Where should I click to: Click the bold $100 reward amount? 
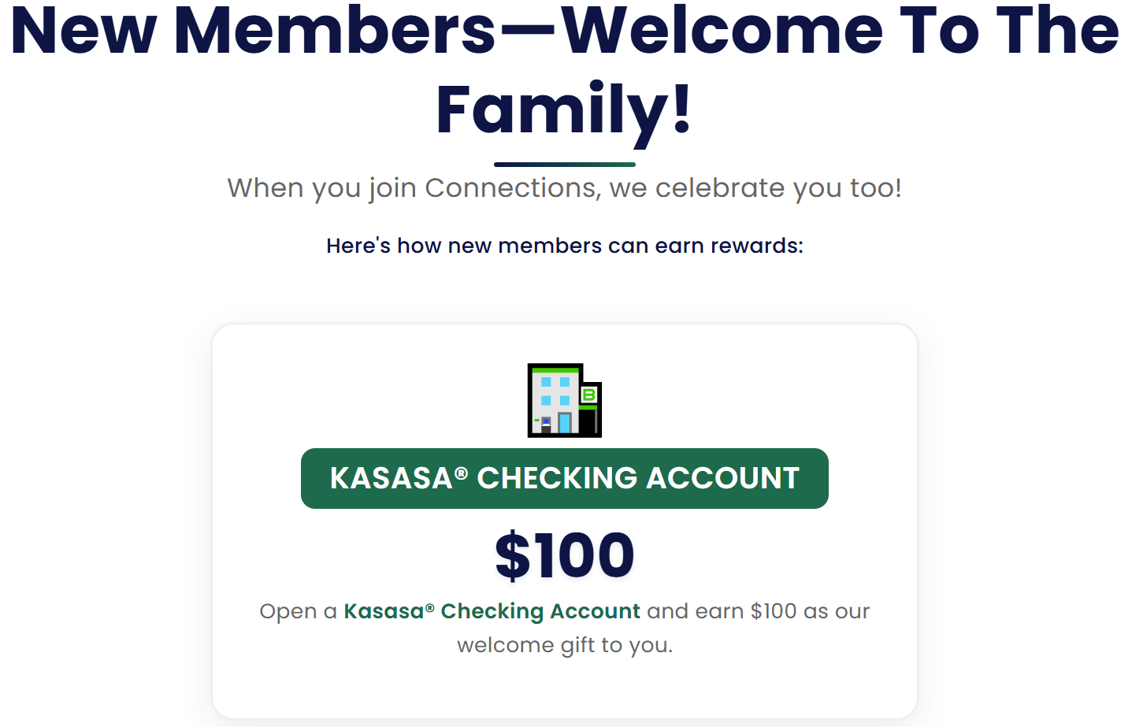(x=564, y=556)
